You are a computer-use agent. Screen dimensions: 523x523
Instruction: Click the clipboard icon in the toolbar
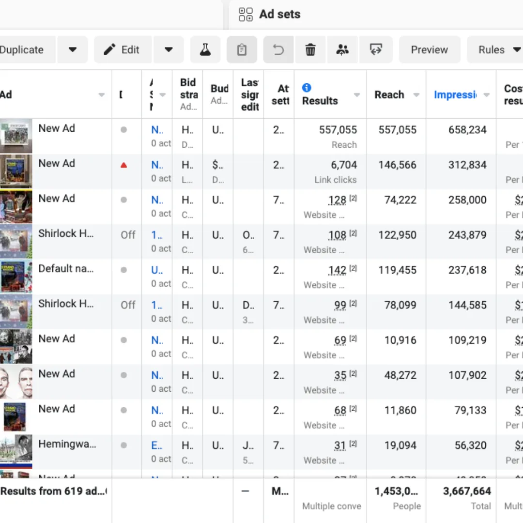242,49
